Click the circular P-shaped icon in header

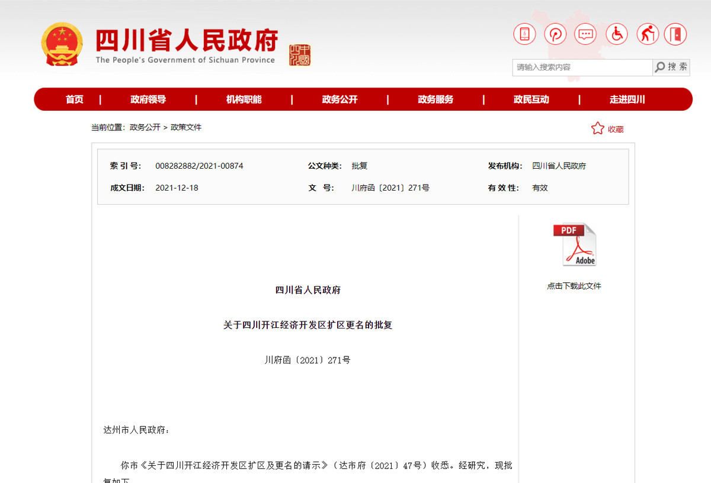[555, 34]
